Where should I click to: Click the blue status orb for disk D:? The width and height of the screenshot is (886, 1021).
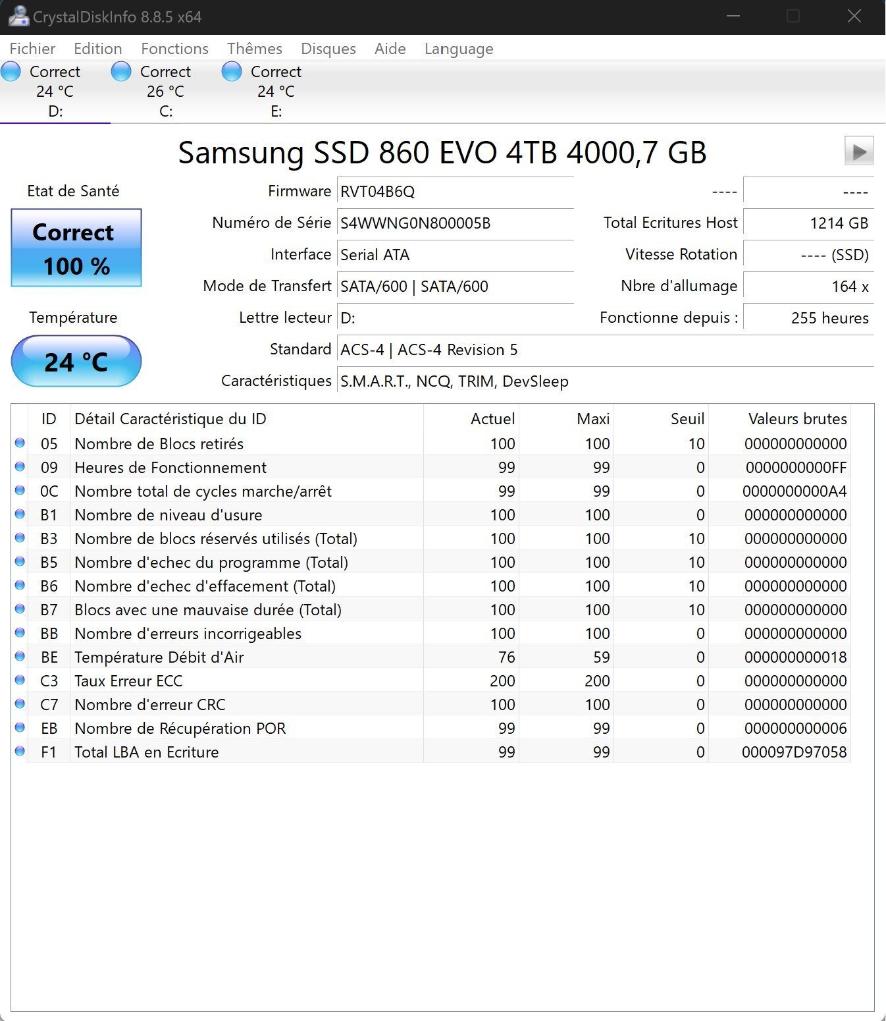coord(11,71)
